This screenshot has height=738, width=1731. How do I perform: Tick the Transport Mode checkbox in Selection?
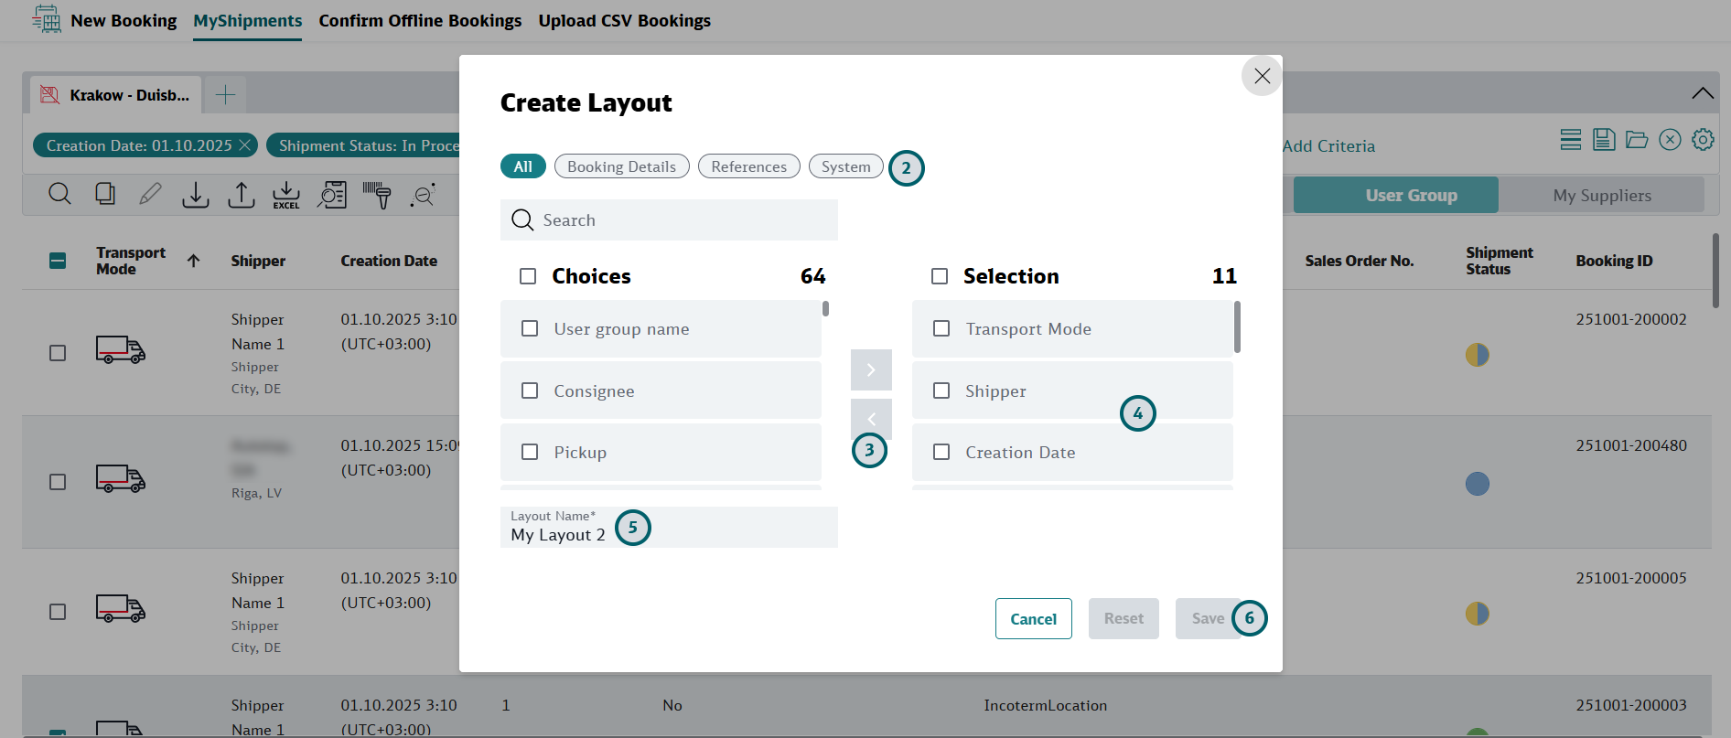(x=941, y=328)
